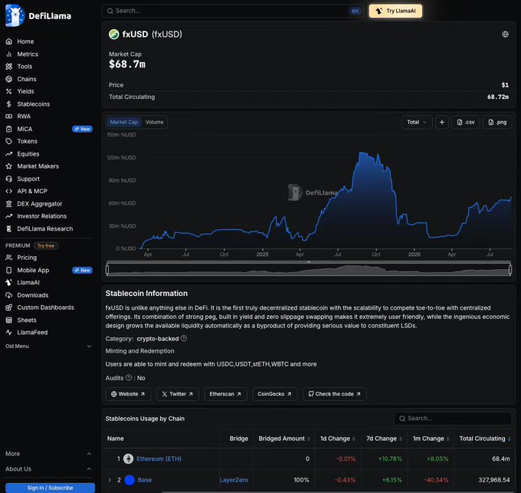Open LlamaFeed activity icon
The image size is (521, 493).
pos(9,333)
